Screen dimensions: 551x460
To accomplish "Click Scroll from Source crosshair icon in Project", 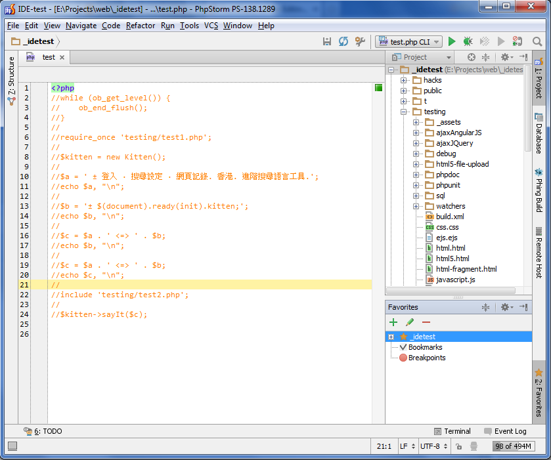I will (x=472, y=57).
